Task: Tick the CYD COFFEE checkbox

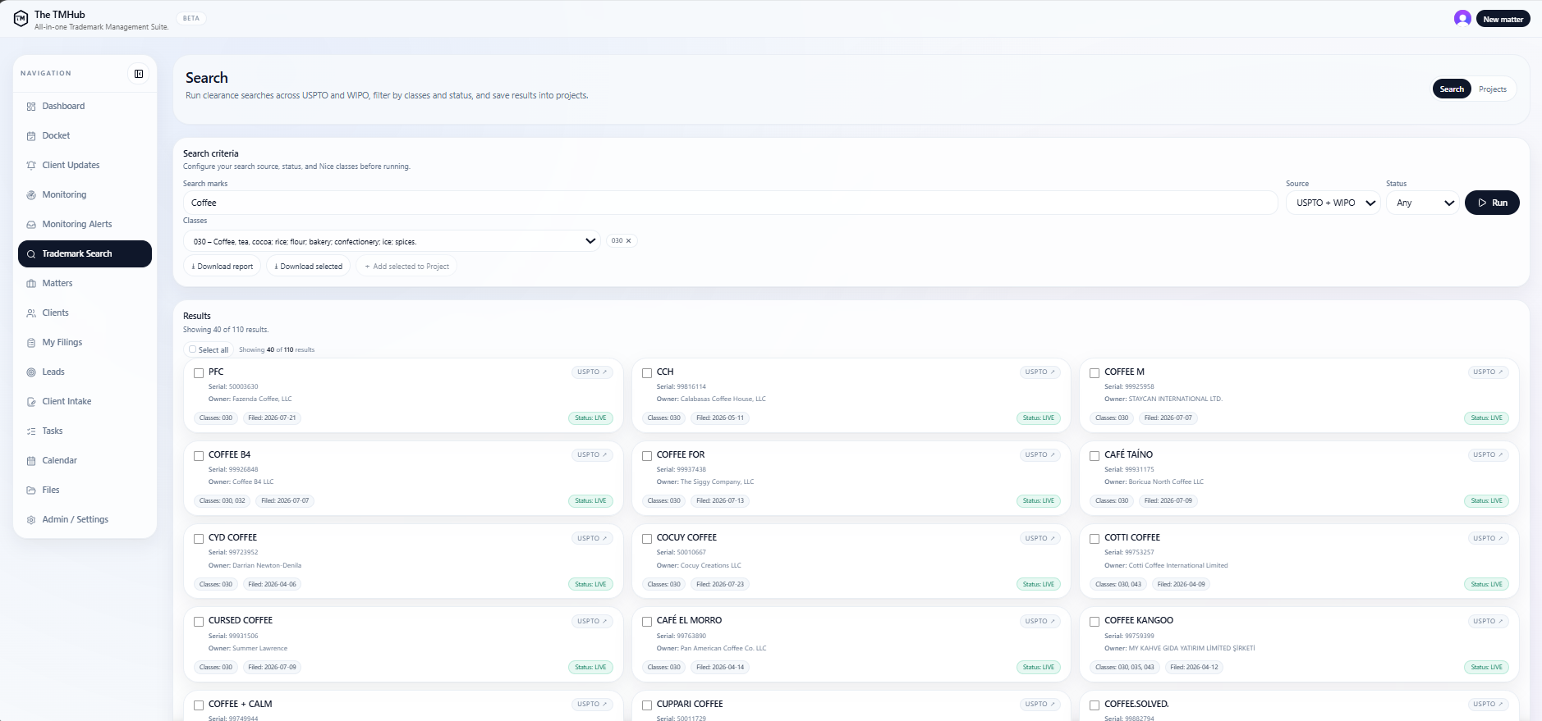Action: point(199,539)
